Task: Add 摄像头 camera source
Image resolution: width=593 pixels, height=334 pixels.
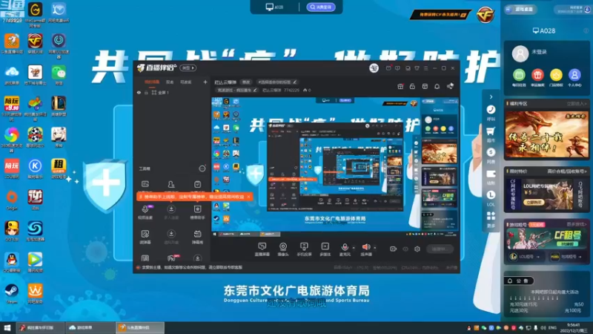Action: [x=283, y=249]
